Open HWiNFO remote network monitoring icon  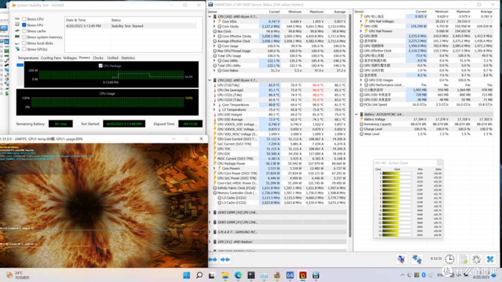coord(416,259)
